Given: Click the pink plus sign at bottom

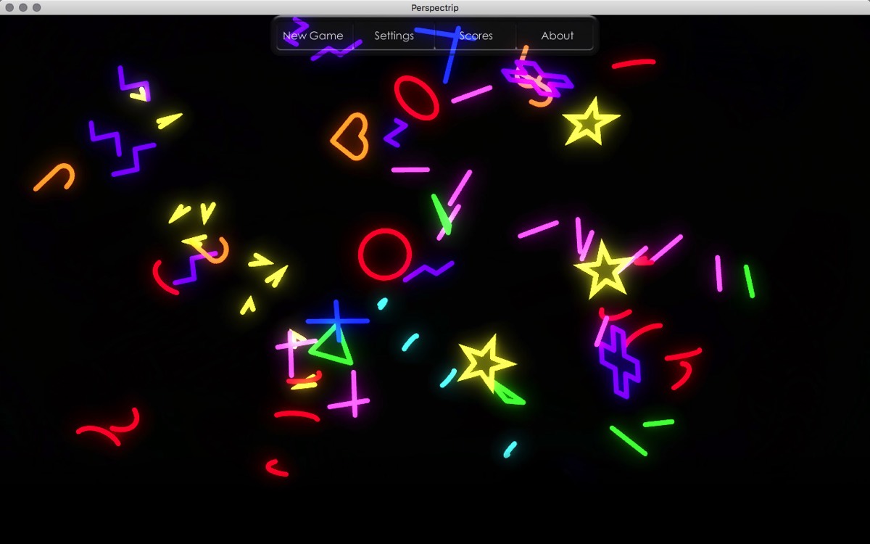Looking at the screenshot, I should [349, 395].
